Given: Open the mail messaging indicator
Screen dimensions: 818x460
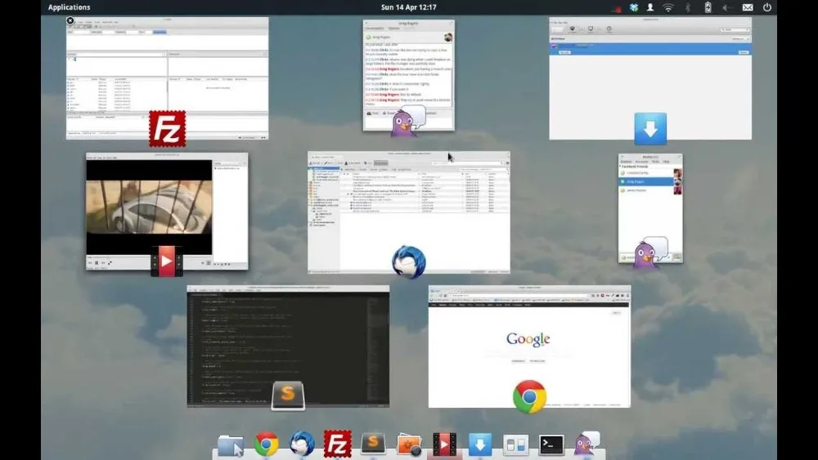Looking at the screenshot, I should [x=748, y=7].
